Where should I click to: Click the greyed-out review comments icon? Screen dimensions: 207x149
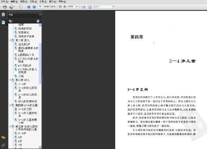[21, 7]
